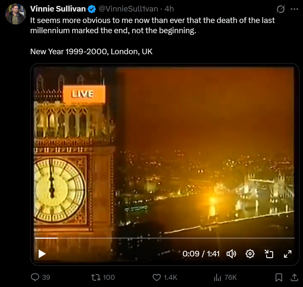Like the post with heart icon
This screenshot has height=287, width=303.
(x=156, y=277)
